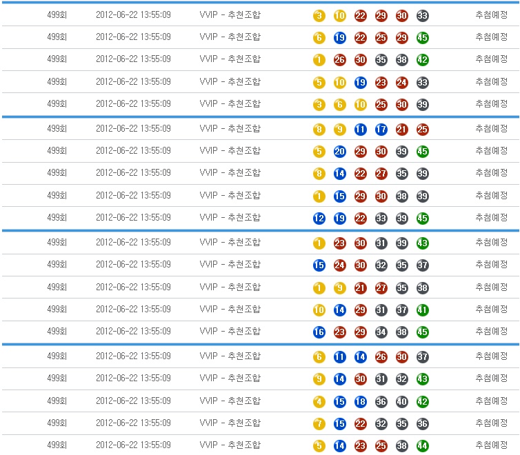
Task: Click 추첨예정 in the row with ball 44
Action: tap(491, 445)
